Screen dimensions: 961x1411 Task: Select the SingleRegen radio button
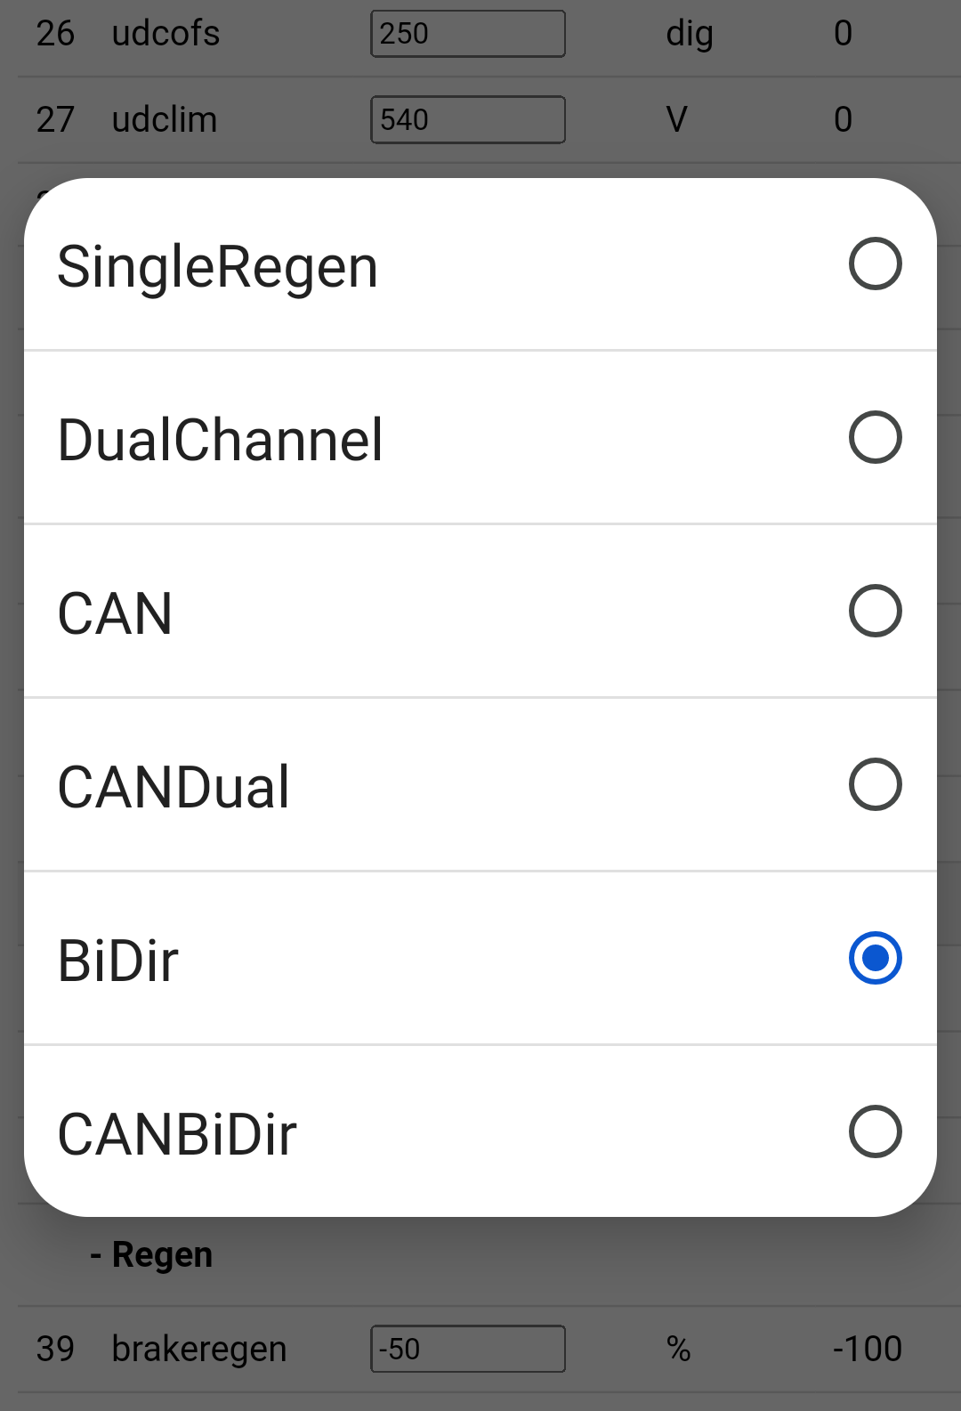point(875,264)
